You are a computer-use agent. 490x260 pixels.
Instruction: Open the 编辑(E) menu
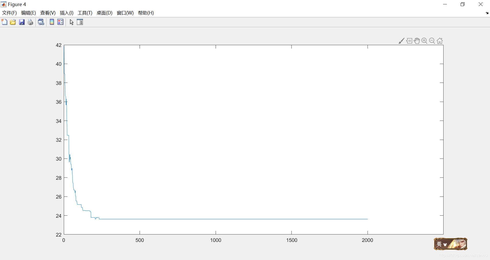click(28, 13)
